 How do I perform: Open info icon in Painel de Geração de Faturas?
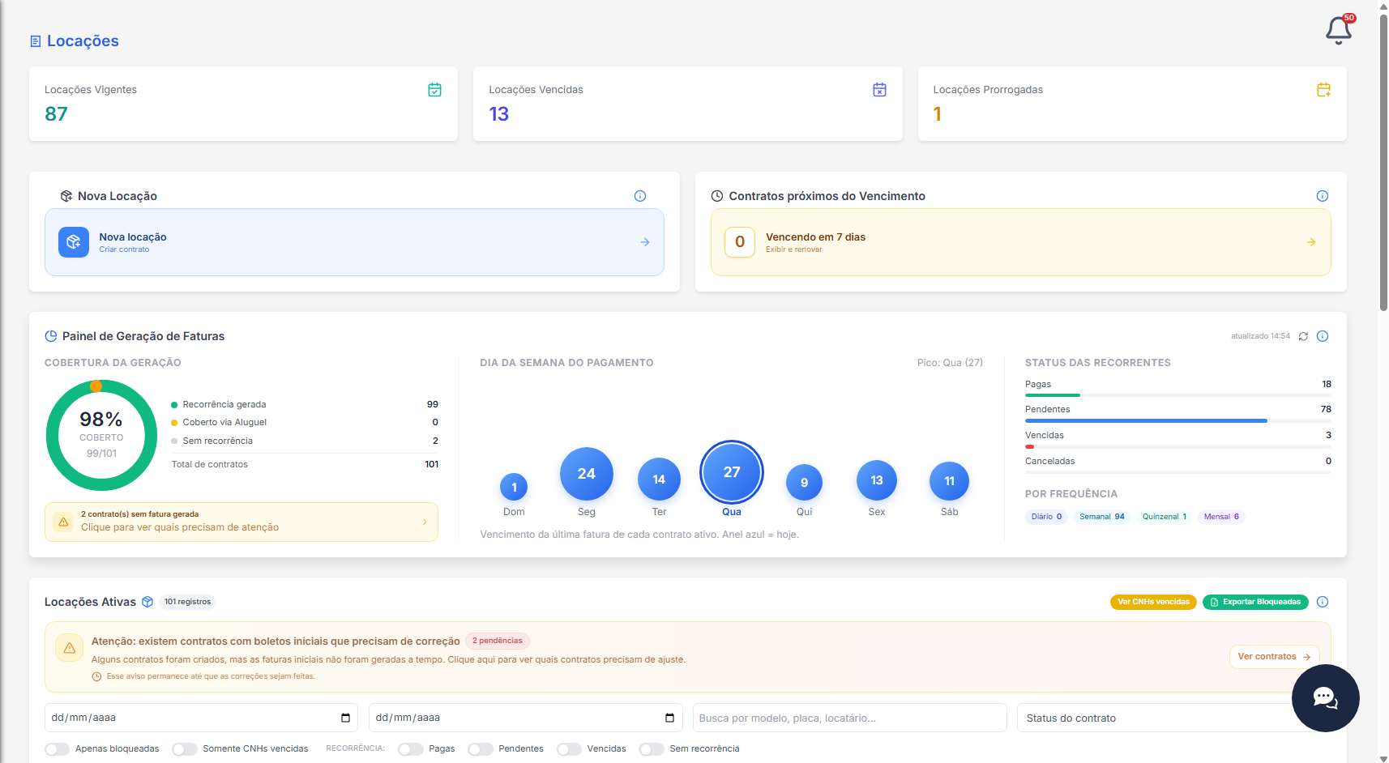[1323, 336]
